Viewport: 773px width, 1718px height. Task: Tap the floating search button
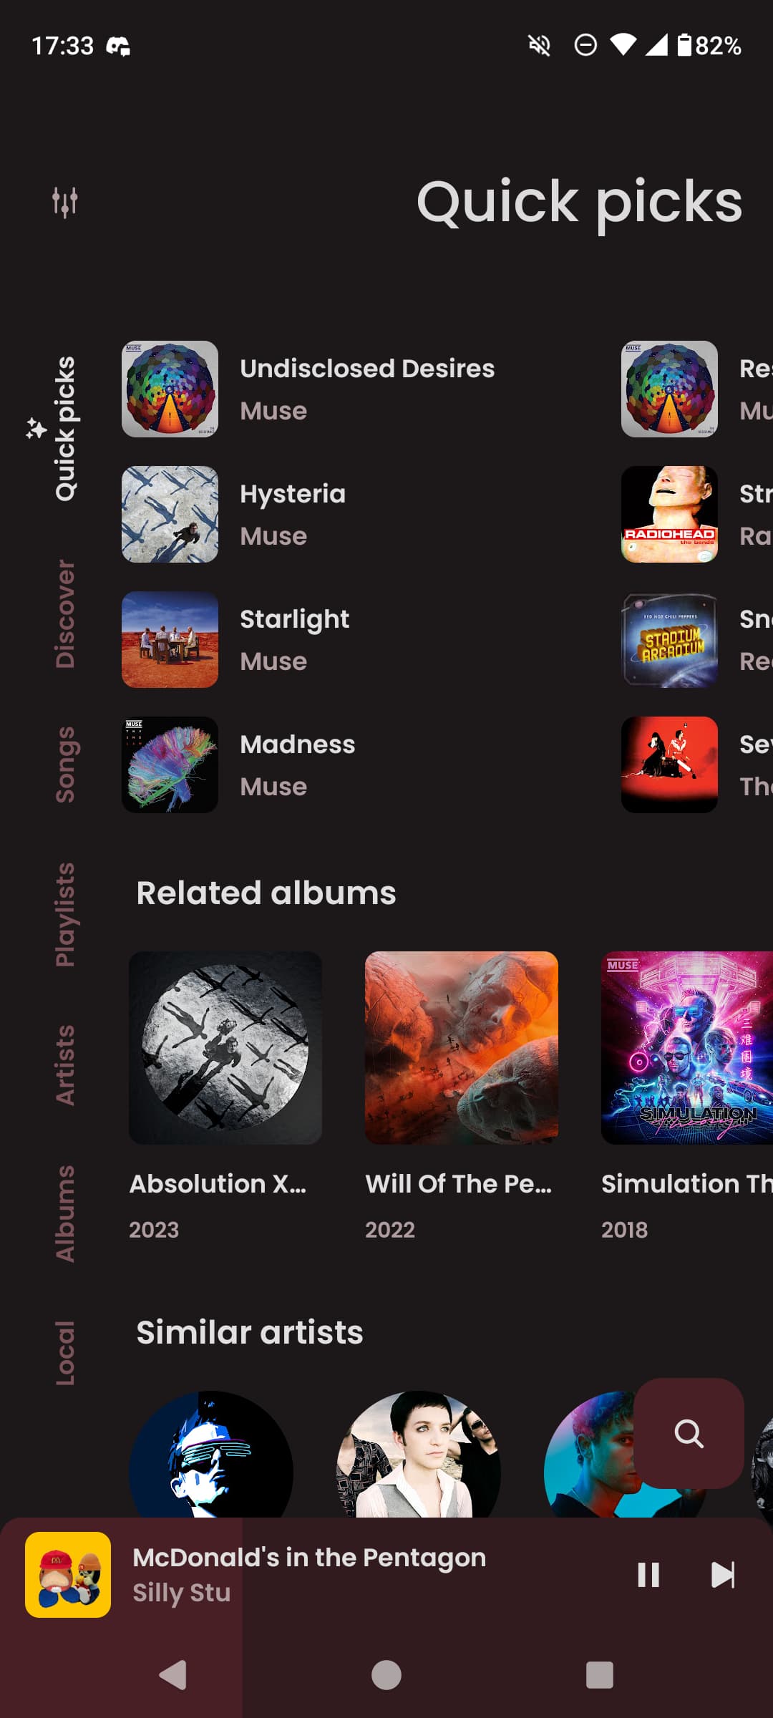point(689,1433)
